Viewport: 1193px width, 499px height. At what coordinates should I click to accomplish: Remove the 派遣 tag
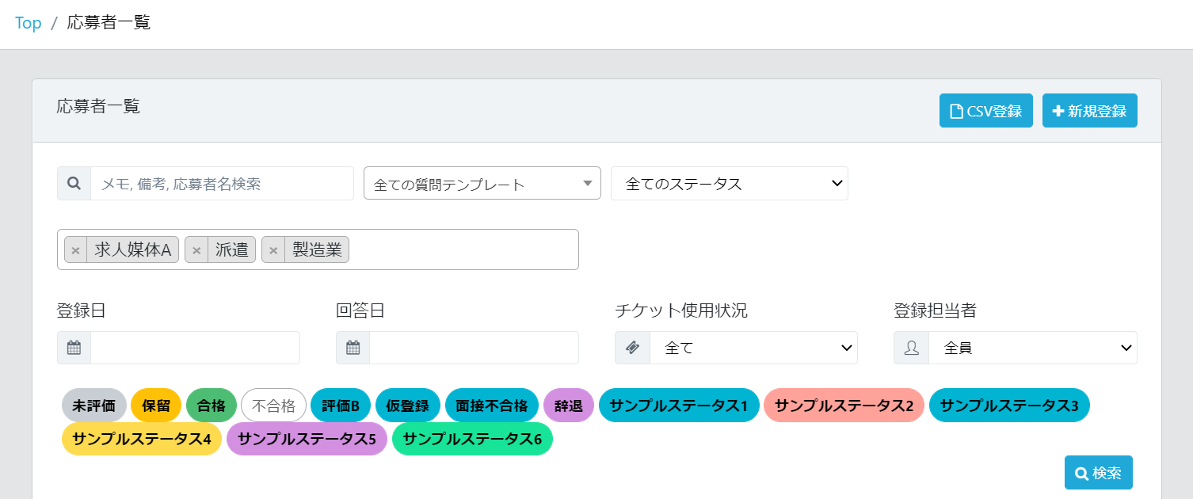[196, 250]
